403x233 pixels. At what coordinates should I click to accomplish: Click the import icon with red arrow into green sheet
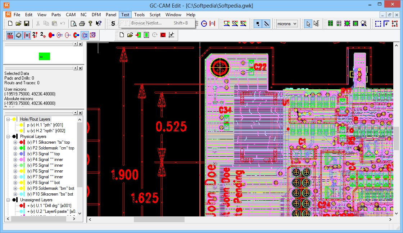138,35
